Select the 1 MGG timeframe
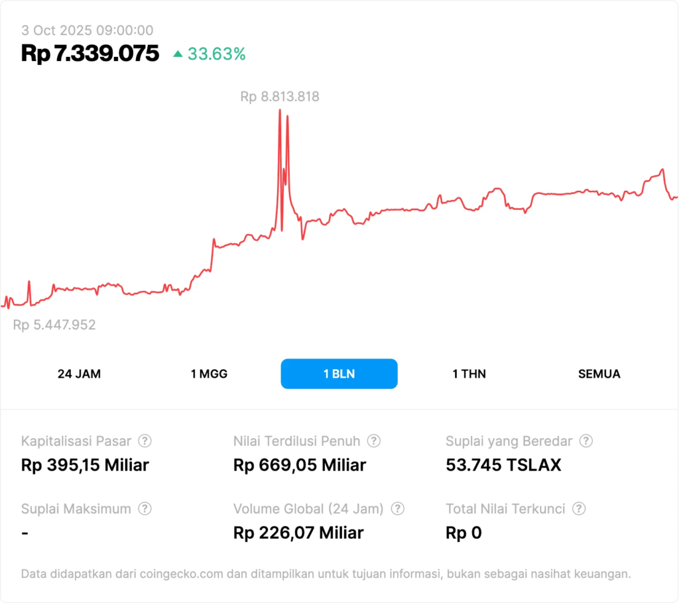 (x=209, y=374)
